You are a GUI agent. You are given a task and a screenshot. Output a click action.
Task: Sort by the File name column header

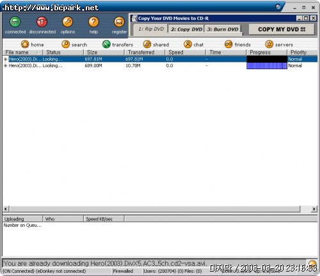coord(22,53)
